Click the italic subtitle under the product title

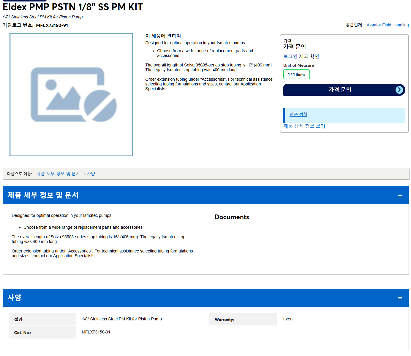[x=43, y=17]
